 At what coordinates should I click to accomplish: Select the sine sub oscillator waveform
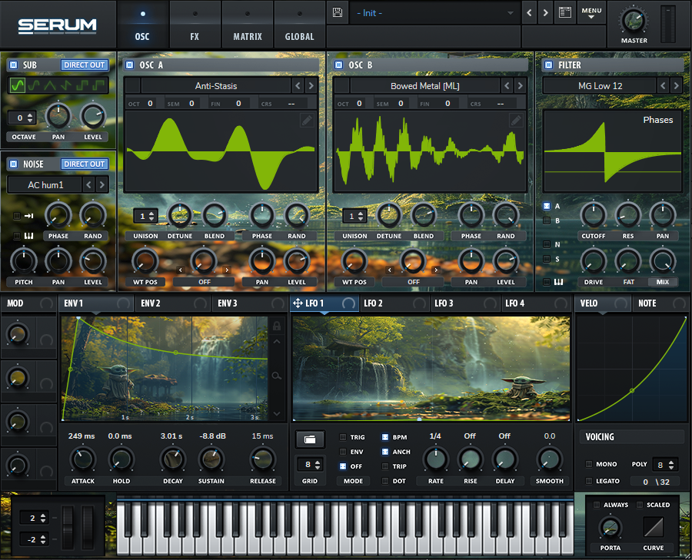tap(18, 84)
